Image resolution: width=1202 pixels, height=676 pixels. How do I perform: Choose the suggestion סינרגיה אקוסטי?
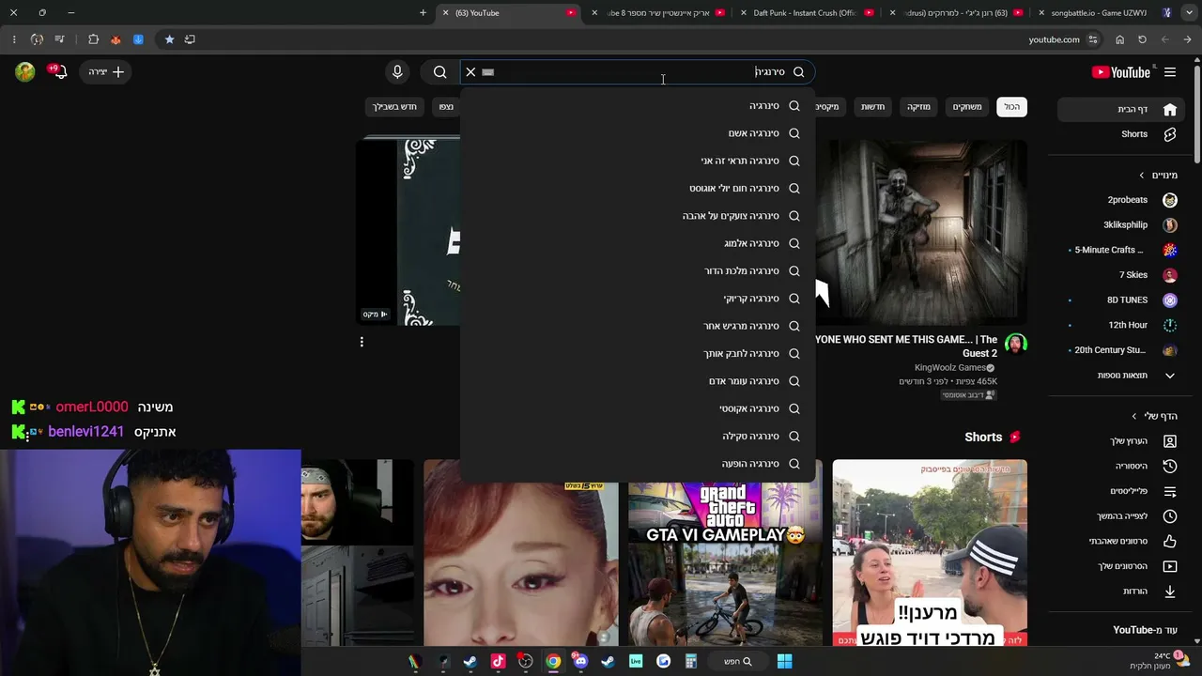click(x=639, y=408)
